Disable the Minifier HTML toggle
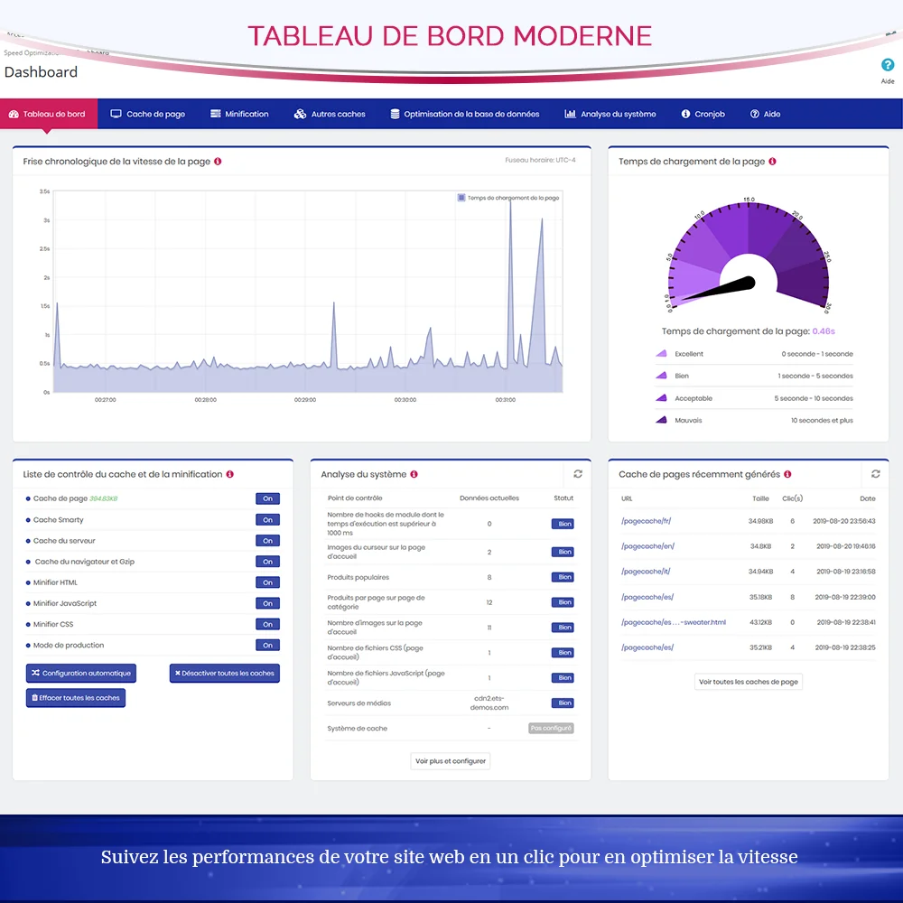 (267, 582)
